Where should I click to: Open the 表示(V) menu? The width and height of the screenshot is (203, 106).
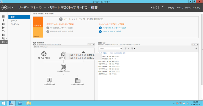[x=188, y=8]
